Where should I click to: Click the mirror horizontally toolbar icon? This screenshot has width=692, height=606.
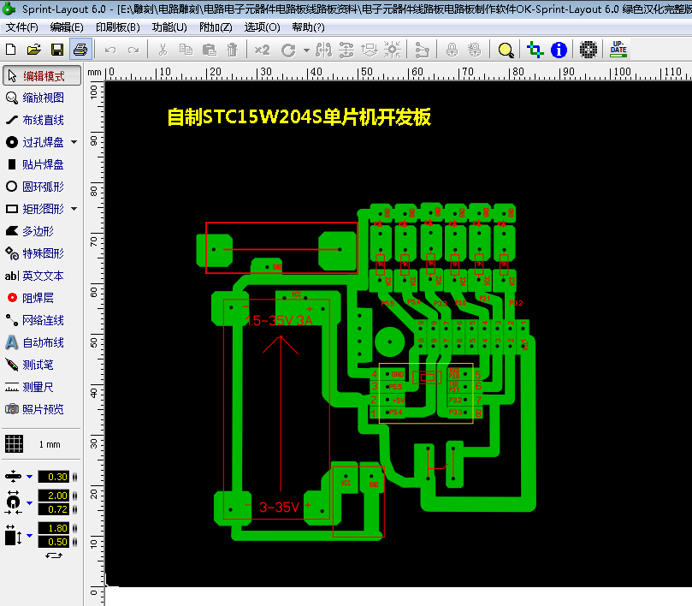[x=323, y=50]
